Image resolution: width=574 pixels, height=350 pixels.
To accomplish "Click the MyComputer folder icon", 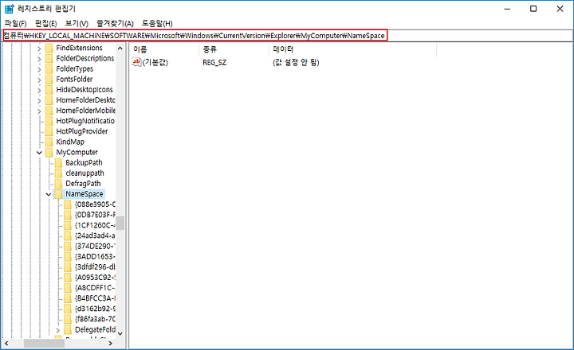I will point(49,153).
